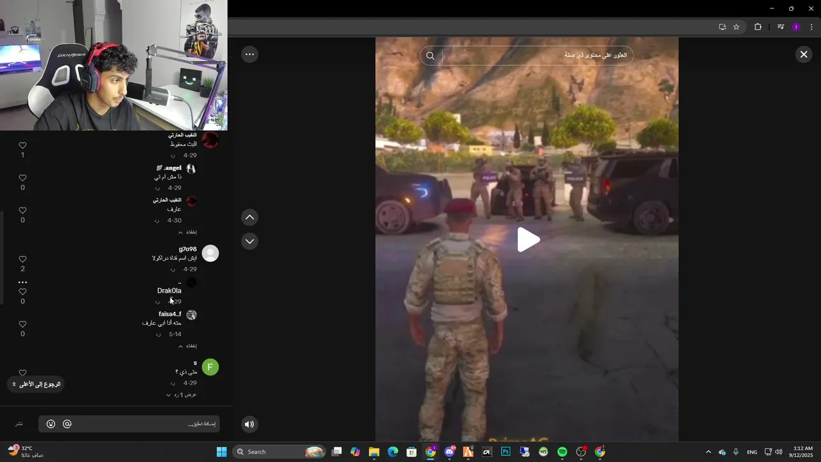Mute the video with the speaker icon
Screen dimensions: 821x462
250,424
